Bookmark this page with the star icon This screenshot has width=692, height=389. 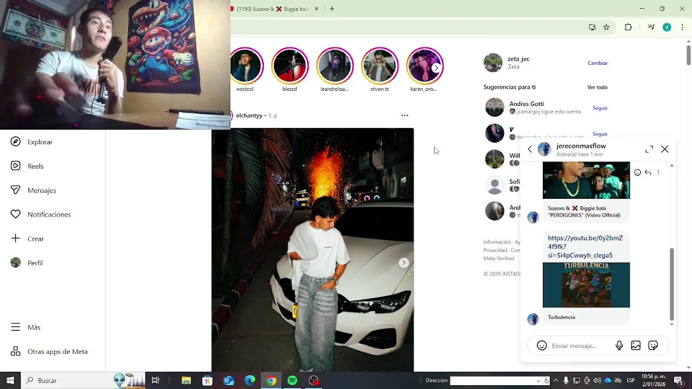(607, 27)
